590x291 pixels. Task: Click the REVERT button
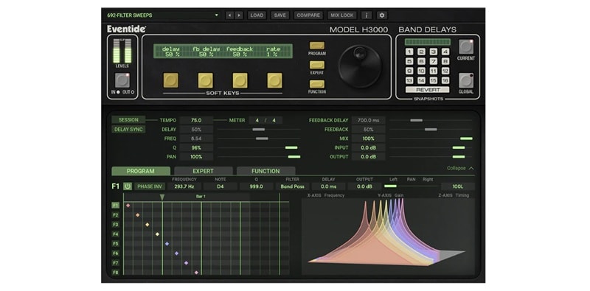coord(428,90)
